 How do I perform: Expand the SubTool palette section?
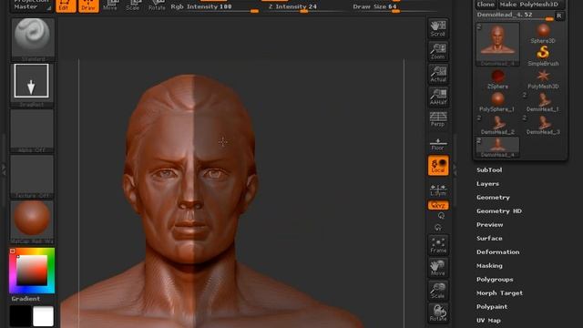(x=489, y=170)
